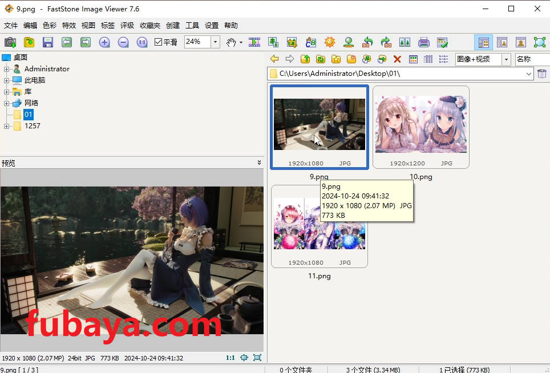Go to next image with green right arrow
The height and width of the screenshot is (373, 550).
(86, 42)
